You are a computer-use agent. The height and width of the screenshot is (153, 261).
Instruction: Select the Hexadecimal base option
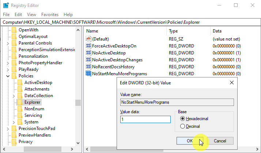click(183, 119)
